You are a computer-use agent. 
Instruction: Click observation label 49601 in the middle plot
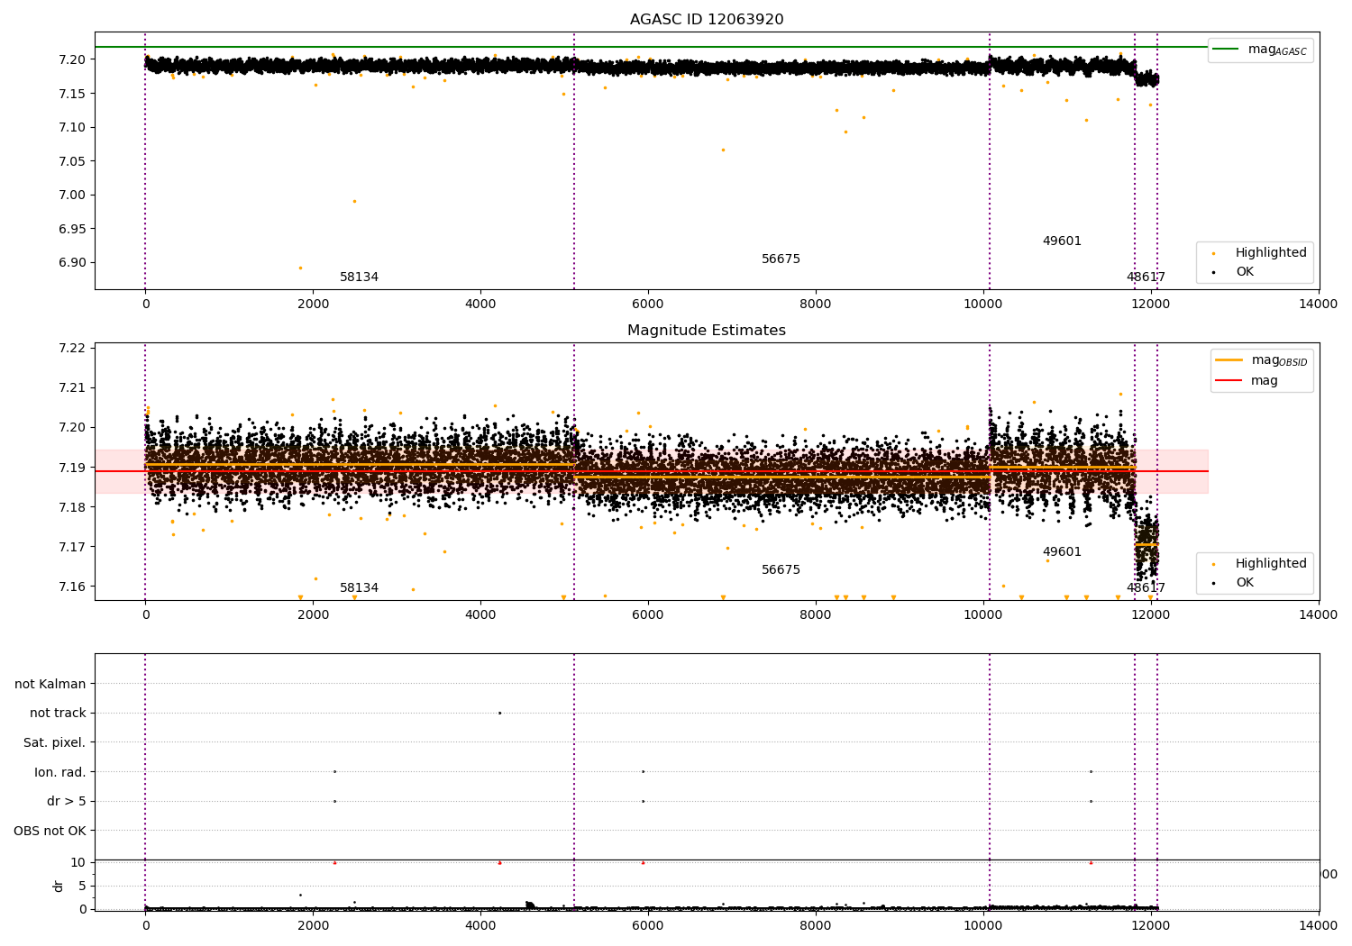(x=1062, y=552)
